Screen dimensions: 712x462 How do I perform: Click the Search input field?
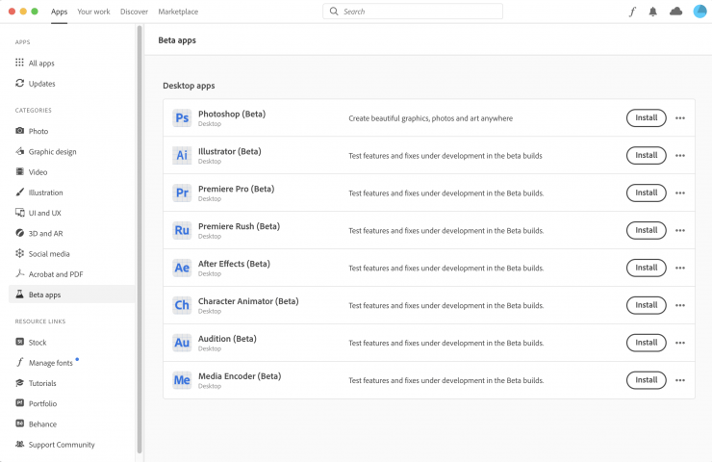(x=413, y=12)
